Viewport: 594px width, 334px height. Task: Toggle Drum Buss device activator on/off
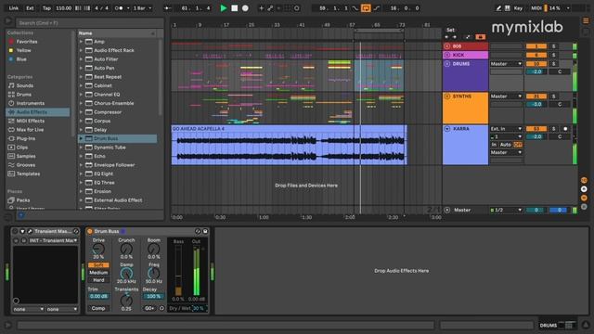click(90, 231)
